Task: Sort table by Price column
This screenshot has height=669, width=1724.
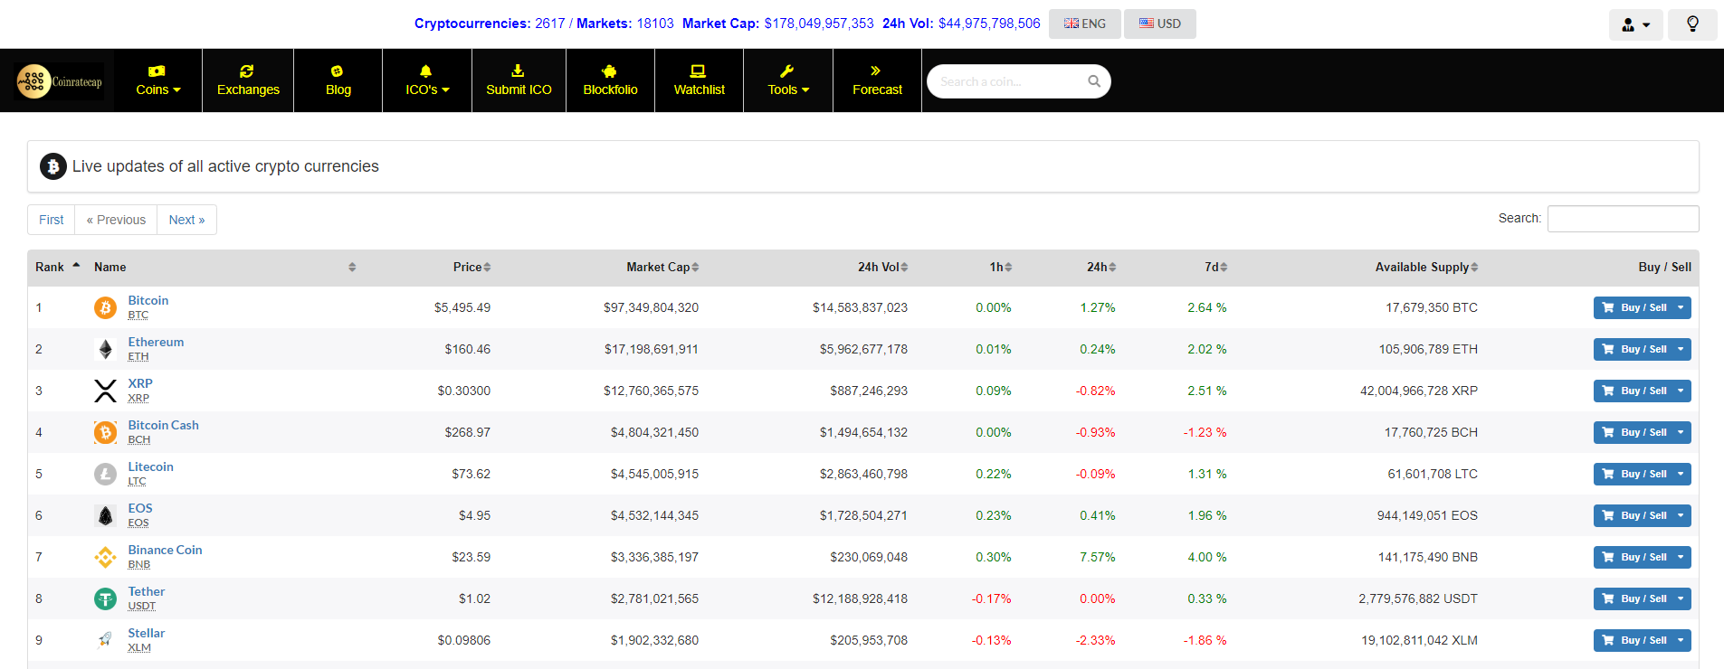Action: (x=471, y=267)
